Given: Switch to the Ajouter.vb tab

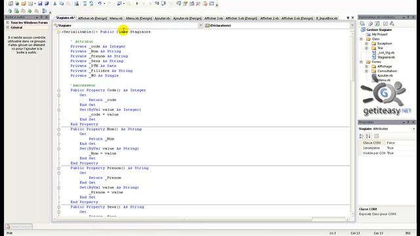Looking at the screenshot, I should (x=162, y=18).
